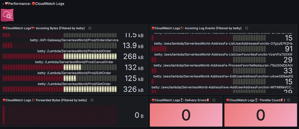Select the ProcessFavoriteRestauran log group label
The height and width of the screenshot is (129, 299).
(x=223, y=65)
